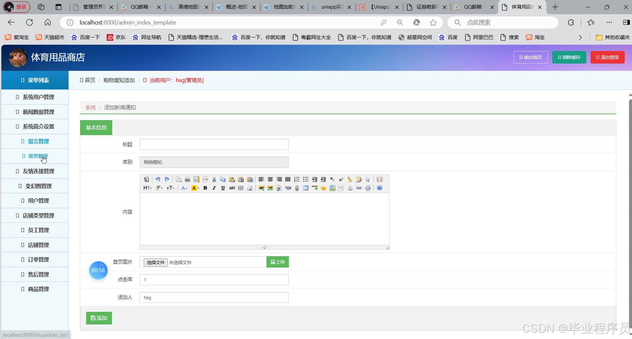Decrease indent in editor
Image resolution: width=632 pixels, height=339 pixels.
point(324,179)
